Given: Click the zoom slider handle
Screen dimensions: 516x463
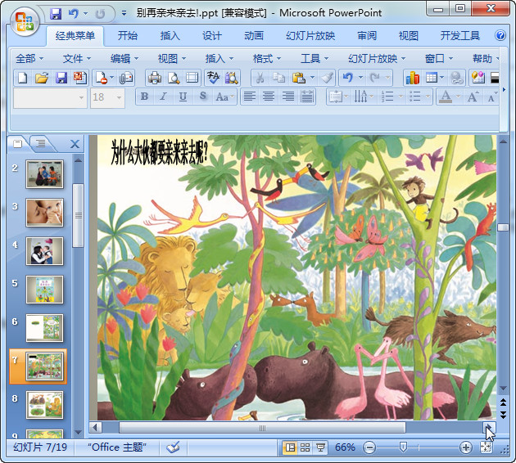Looking at the screenshot, I should pyautogui.click(x=403, y=447).
